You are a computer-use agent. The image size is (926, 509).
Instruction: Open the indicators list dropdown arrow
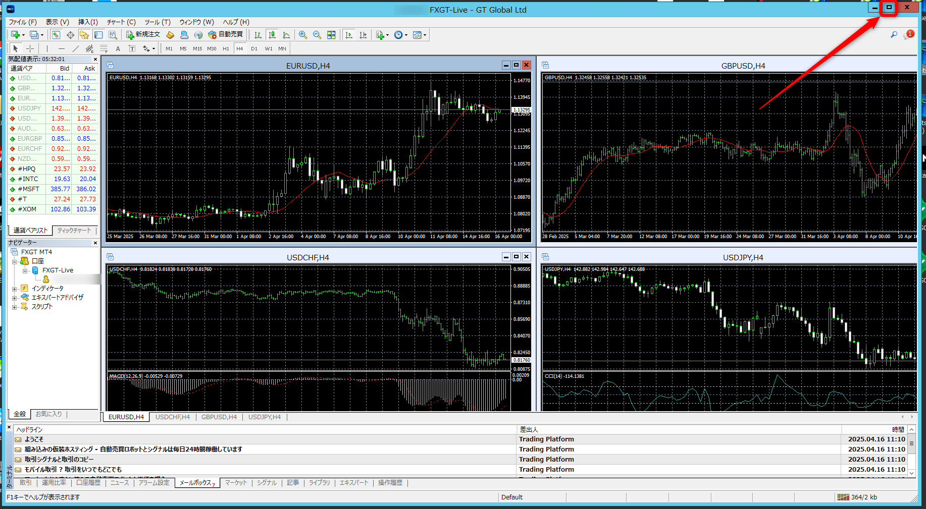point(387,35)
